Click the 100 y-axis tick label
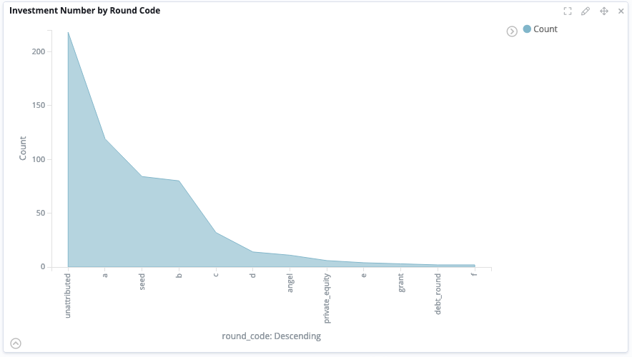The image size is (632, 357). click(38, 159)
